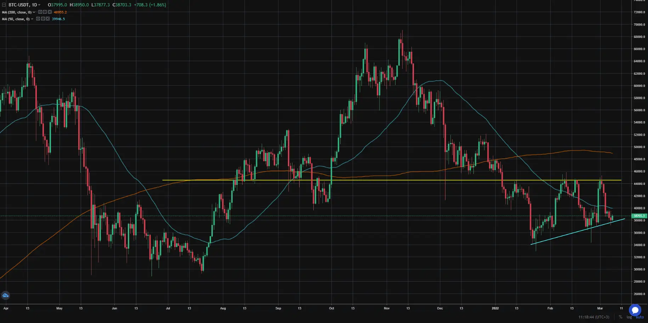Remove the MA 50 indicator with the X icon

click(47, 19)
